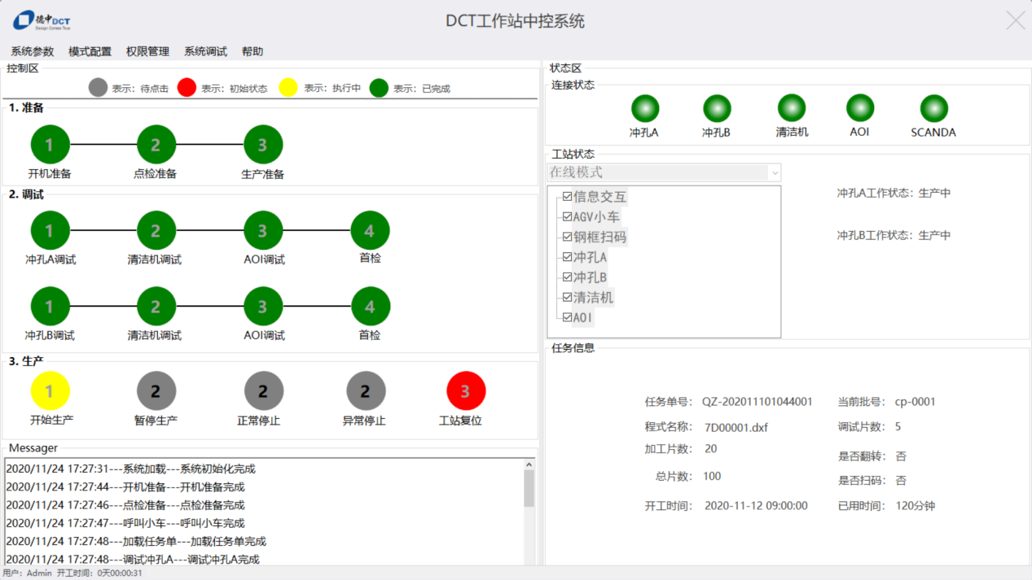Close the DCT control system window

click(1015, 20)
